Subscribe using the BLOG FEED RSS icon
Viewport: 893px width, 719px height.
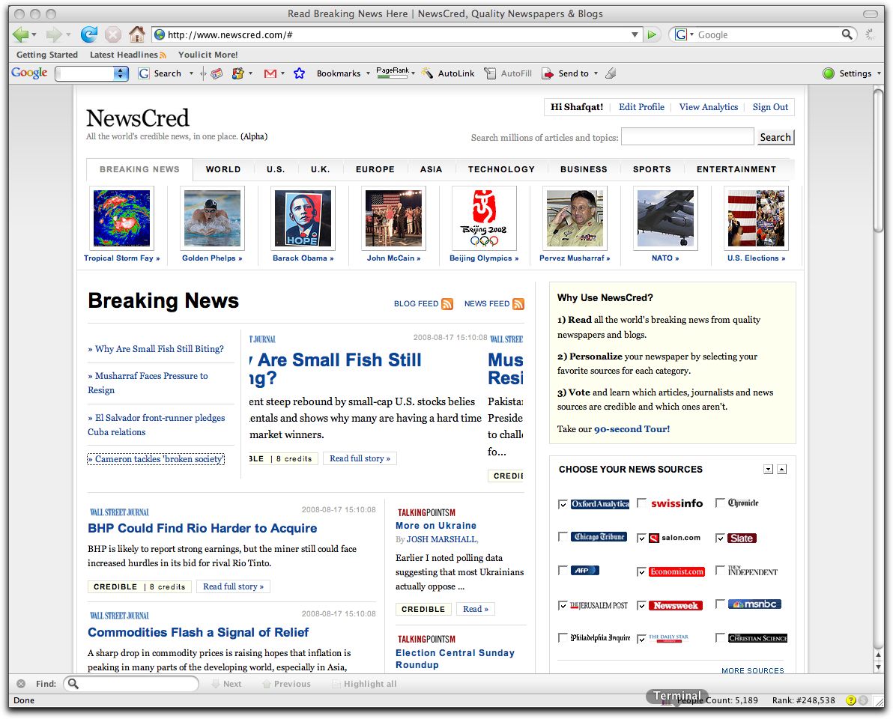tap(447, 304)
